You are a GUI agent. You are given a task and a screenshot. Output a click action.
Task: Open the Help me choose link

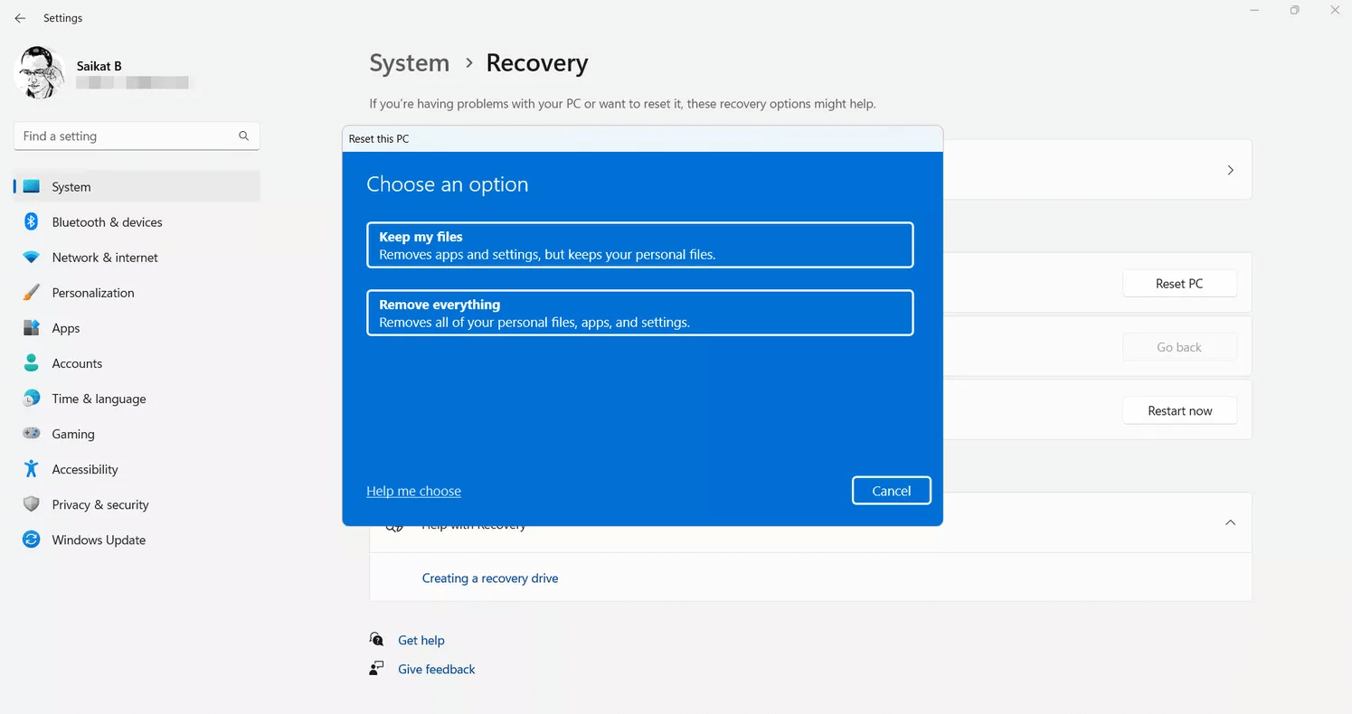(x=413, y=491)
